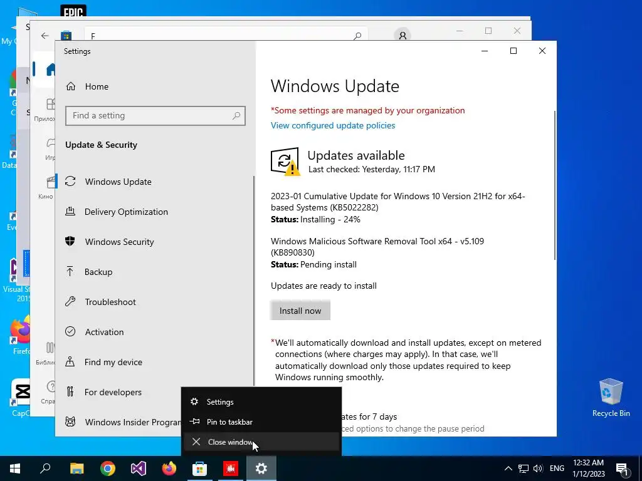The height and width of the screenshot is (481, 642).
Task: Open taskbar clock and date
Action: 588,468
